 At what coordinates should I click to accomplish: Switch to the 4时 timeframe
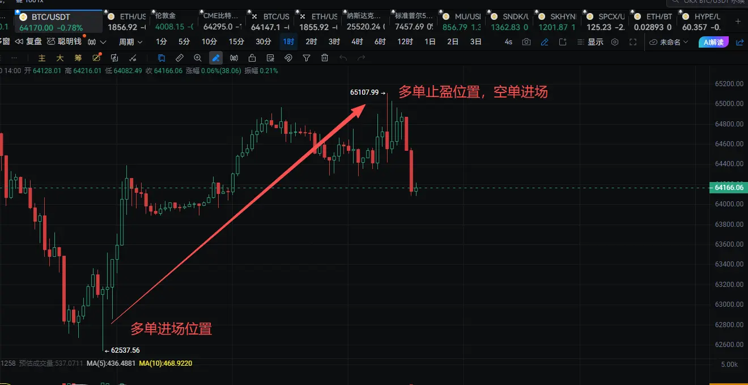click(x=357, y=41)
